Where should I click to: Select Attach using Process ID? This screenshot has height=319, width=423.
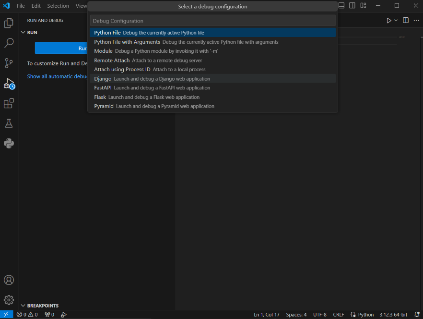[212, 70]
